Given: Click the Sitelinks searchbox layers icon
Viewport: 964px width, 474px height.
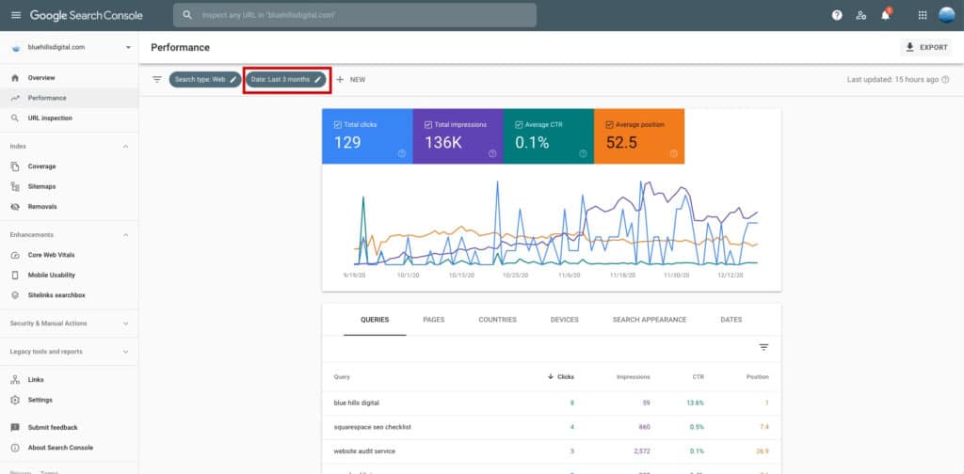Looking at the screenshot, I should [x=15, y=295].
